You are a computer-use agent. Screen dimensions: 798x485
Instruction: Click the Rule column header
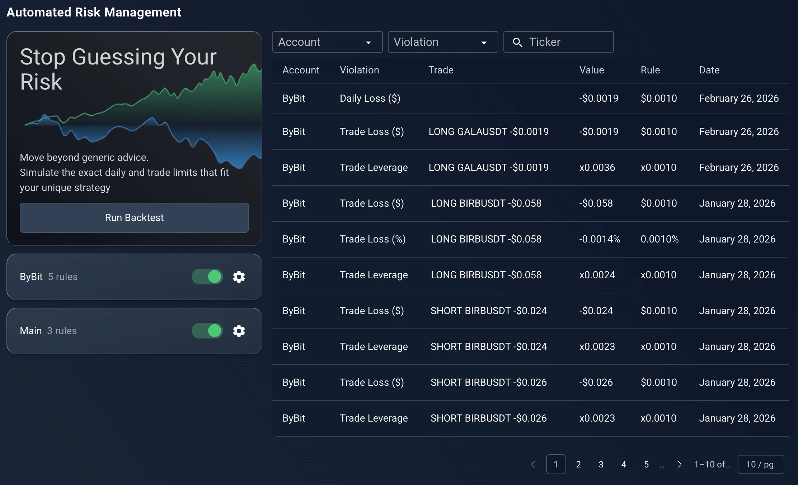(x=650, y=70)
